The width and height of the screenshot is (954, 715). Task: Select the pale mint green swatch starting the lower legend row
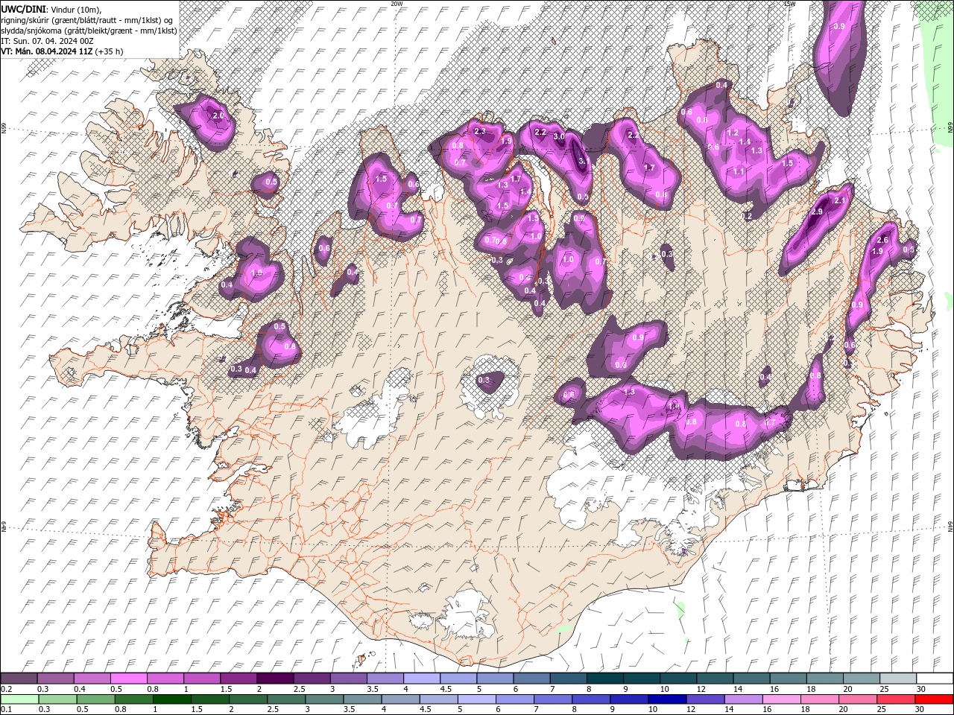click(19, 700)
